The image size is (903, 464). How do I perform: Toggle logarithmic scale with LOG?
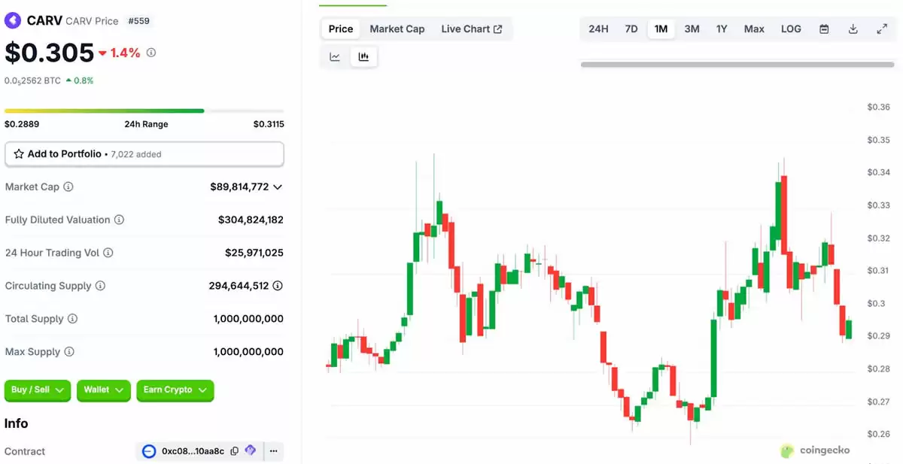790,29
